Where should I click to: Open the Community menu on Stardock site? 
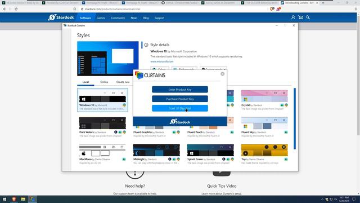[x=118, y=17]
